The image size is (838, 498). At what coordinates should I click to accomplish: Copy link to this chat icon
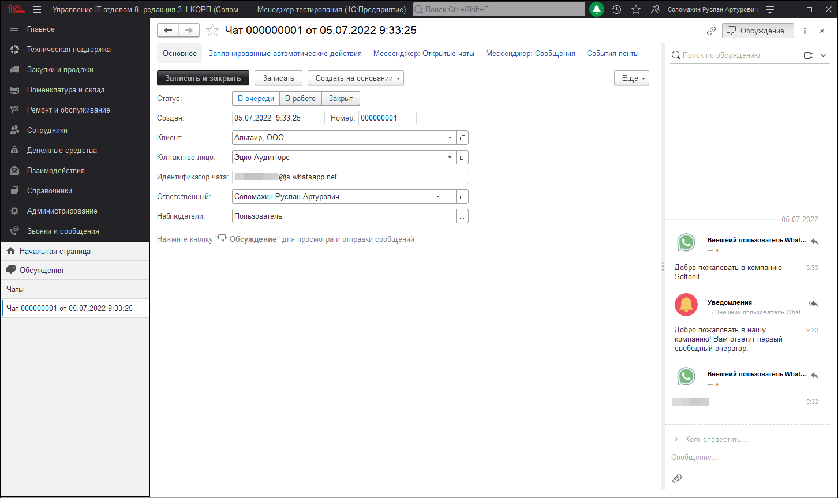(711, 31)
